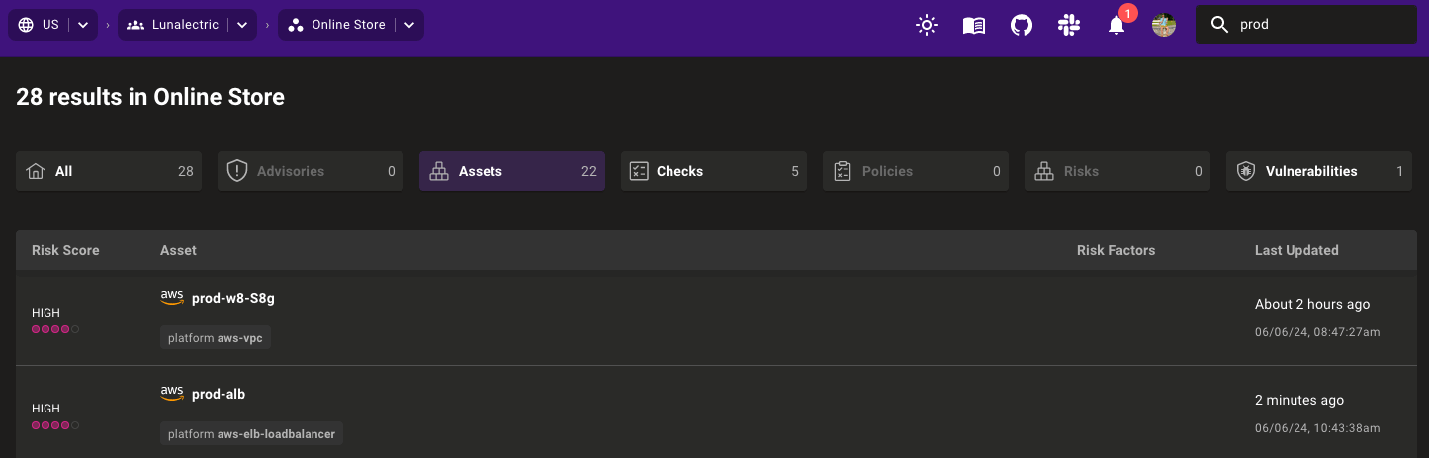1429x458 pixels.
Task: Expand the US region dropdown
Action: pos(83,25)
